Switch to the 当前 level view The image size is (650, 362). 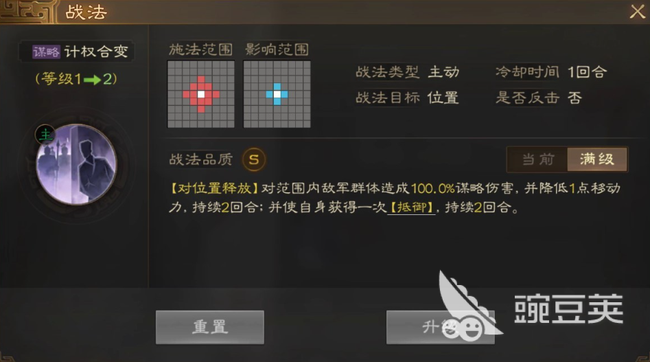(537, 159)
